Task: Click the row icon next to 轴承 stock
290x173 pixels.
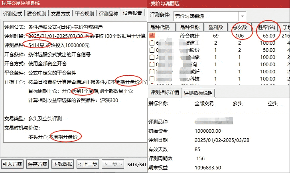Action: [x=152, y=57]
